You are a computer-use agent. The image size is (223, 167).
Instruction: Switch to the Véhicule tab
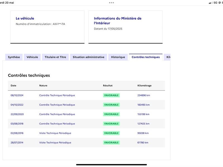(x=32, y=57)
